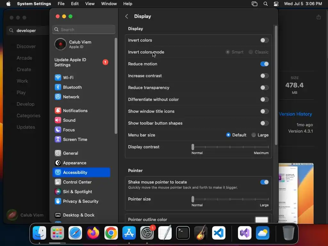Open Visual Studio Code from the Dock
The image size is (328, 246).
(x=219, y=233)
